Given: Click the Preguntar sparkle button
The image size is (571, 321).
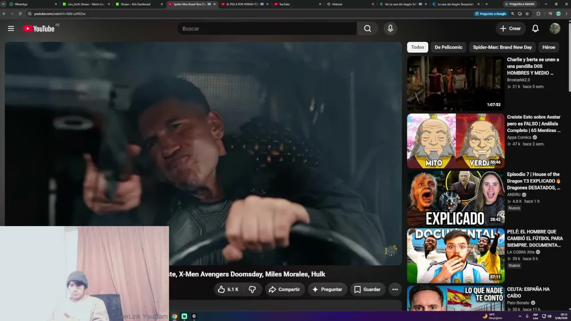Looking at the screenshot, I should 327,289.
